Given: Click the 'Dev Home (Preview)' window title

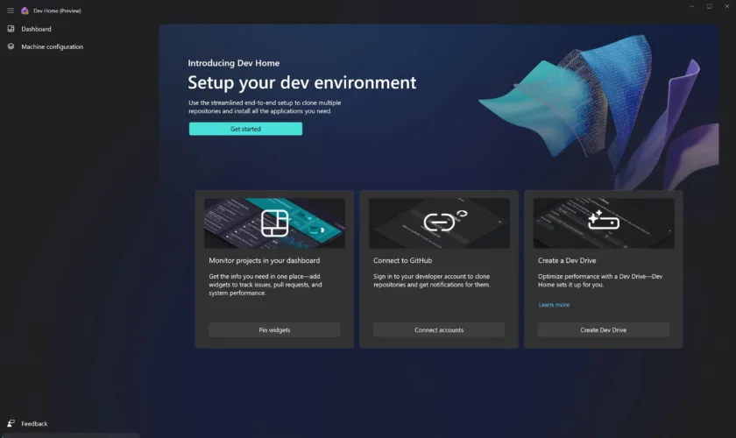Looking at the screenshot, I should [x=57, y=11].
